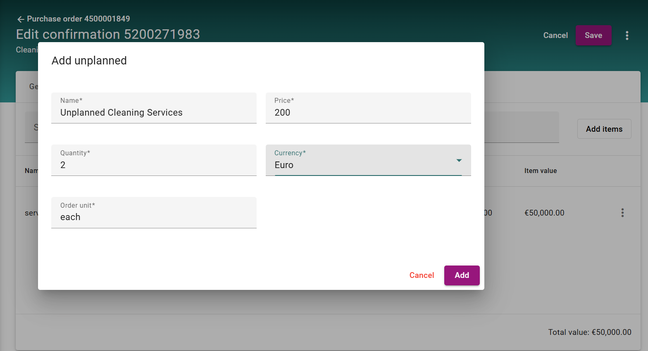
Task: Click the Item value column header
Action: pyautogui.click(x=540, y=171)
